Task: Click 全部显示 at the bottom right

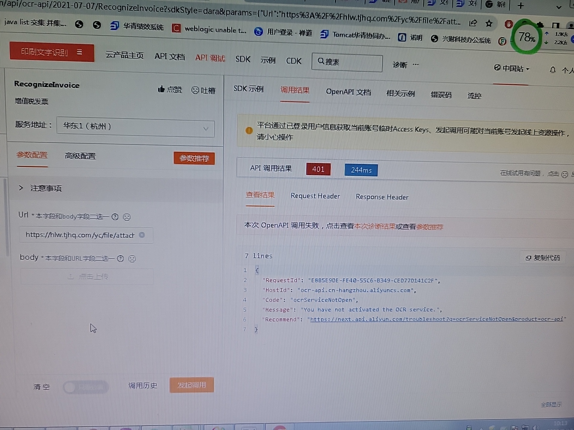Action: [x=551, y=405]
